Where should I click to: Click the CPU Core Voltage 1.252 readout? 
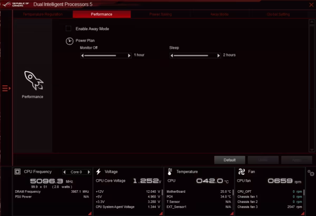tap(147, 181)
